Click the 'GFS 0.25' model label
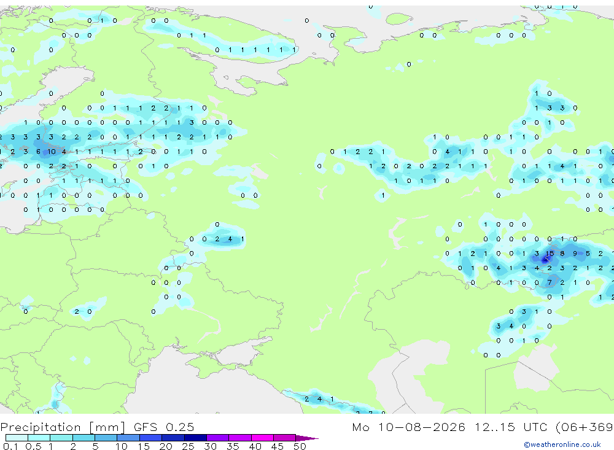Image resolution: width=614 pixels, height=450 pixels. pyautogui.click(x=164, y=427)
